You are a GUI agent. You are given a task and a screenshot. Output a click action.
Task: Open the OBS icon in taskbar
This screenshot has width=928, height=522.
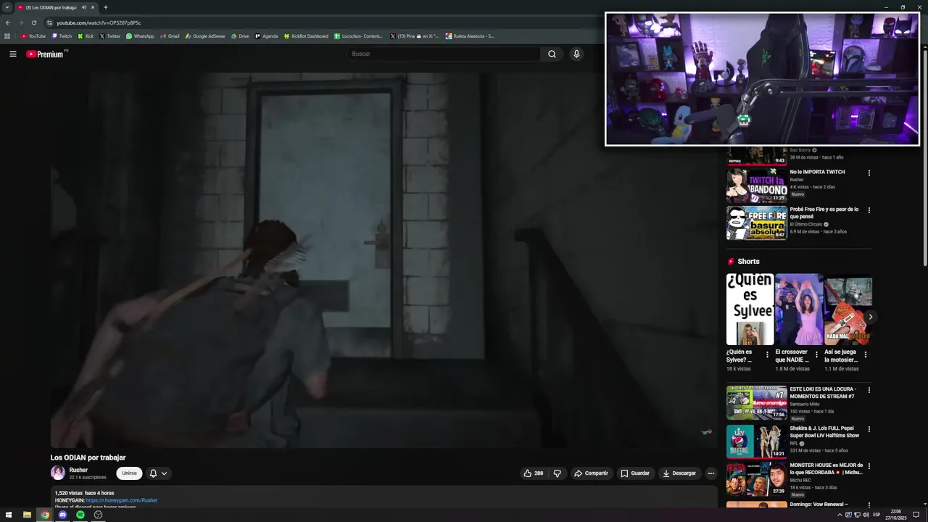coord(99,515)
